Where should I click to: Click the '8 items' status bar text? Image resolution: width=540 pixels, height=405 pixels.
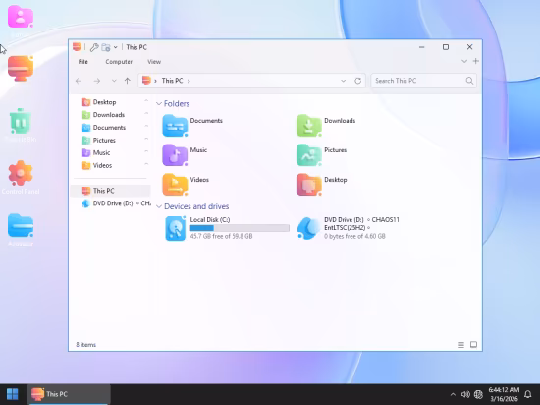click(x=86, y=345)
